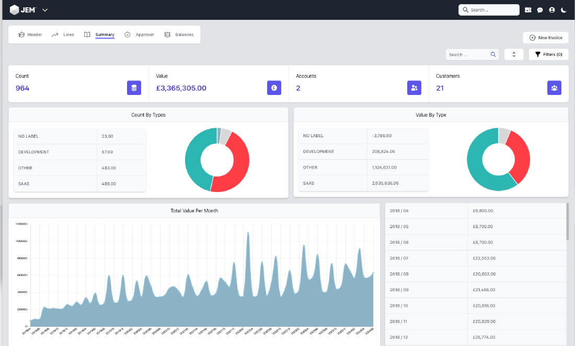Image resolution: width=575 pixels, height=346 pixels.
Task: Select the 2018 / 12 month row
Action: (x=476, y=338)
